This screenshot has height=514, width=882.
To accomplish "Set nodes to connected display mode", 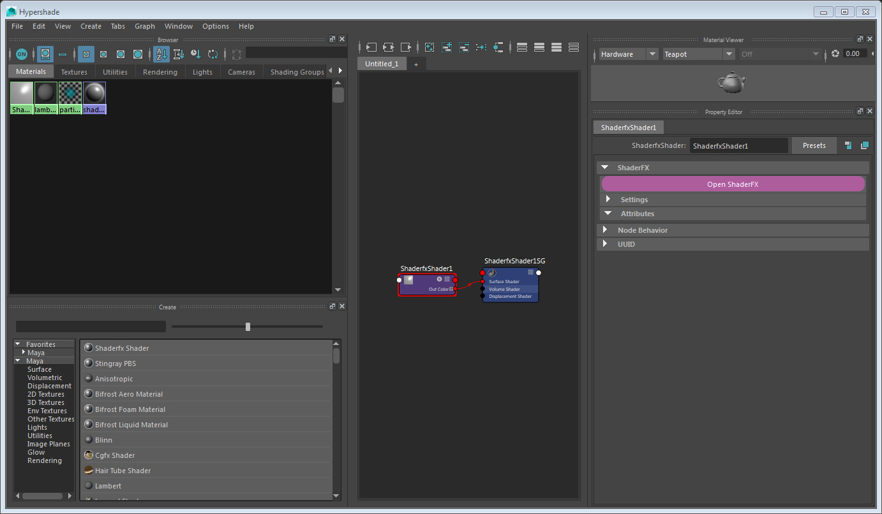I will coord(539,47).
